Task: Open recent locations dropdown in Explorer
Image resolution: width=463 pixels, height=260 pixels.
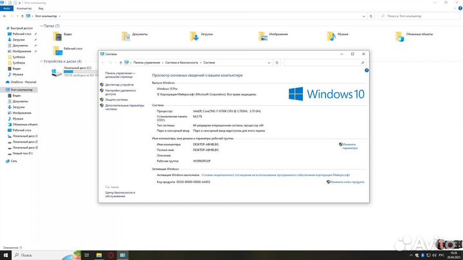Action: pyautogui.click(x=17, y=16)
